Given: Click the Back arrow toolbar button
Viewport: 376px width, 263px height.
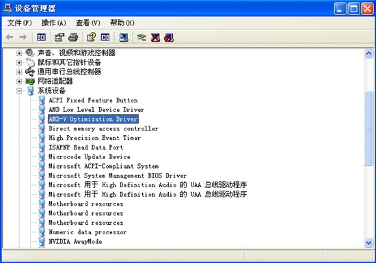Looking at the screenshot, I should click(10, 38).
